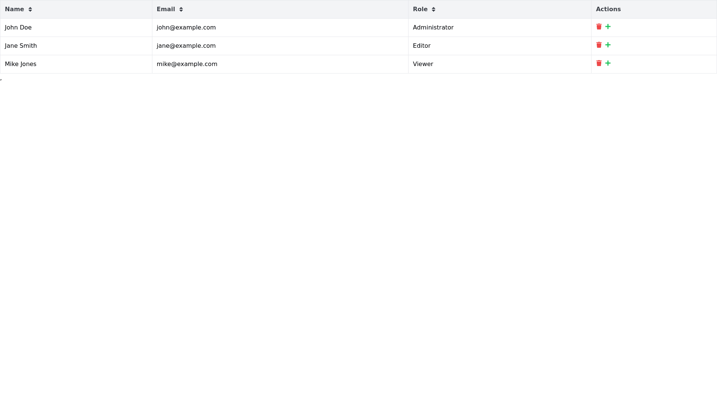Click the Name column header text

pos(15,9)
